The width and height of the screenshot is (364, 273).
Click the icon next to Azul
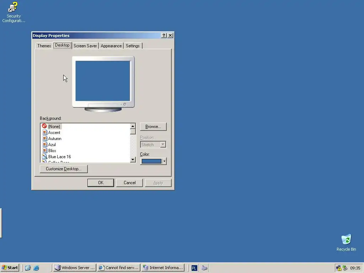click(45, 145)
